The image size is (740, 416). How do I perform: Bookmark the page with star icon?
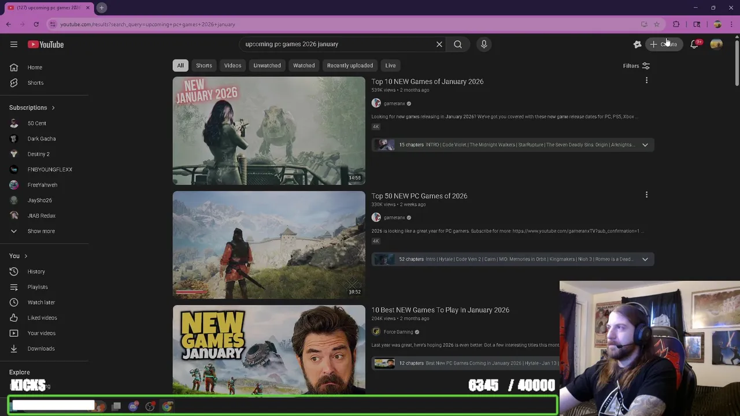click(x=657, y=24)
